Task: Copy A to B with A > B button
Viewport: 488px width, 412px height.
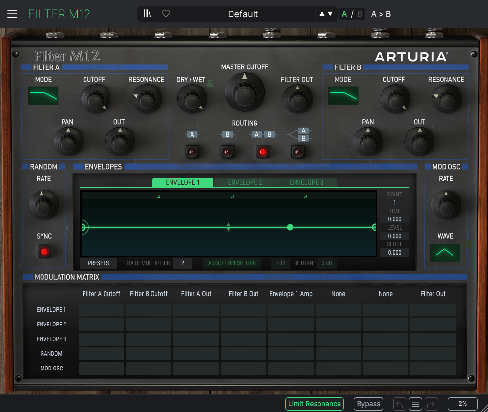Action: point(381,14)
